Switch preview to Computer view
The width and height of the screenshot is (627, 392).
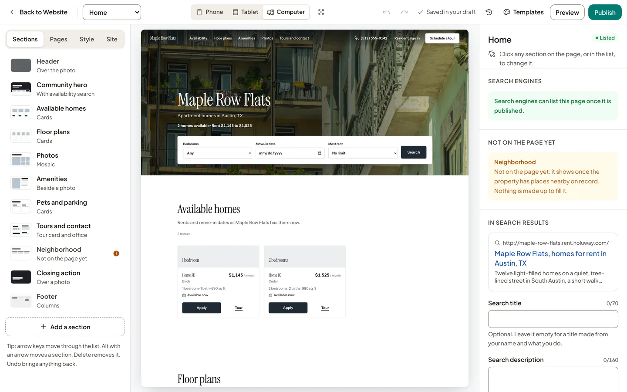(286, 12)
